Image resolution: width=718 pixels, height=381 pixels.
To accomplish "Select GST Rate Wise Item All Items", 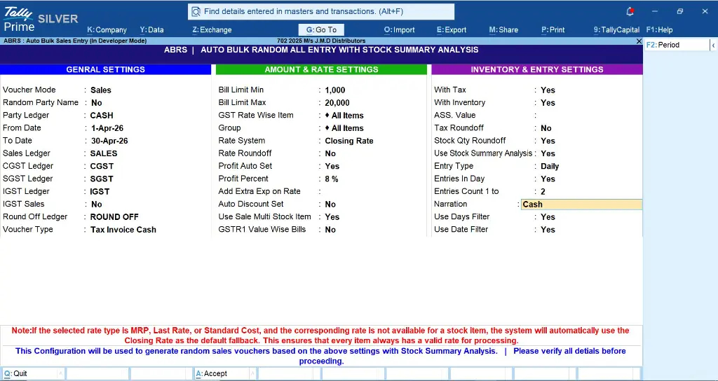I will pos(344,116).
